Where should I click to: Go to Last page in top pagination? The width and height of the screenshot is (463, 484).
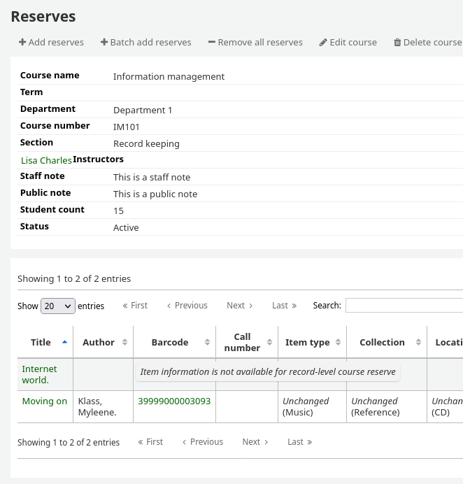284,306
